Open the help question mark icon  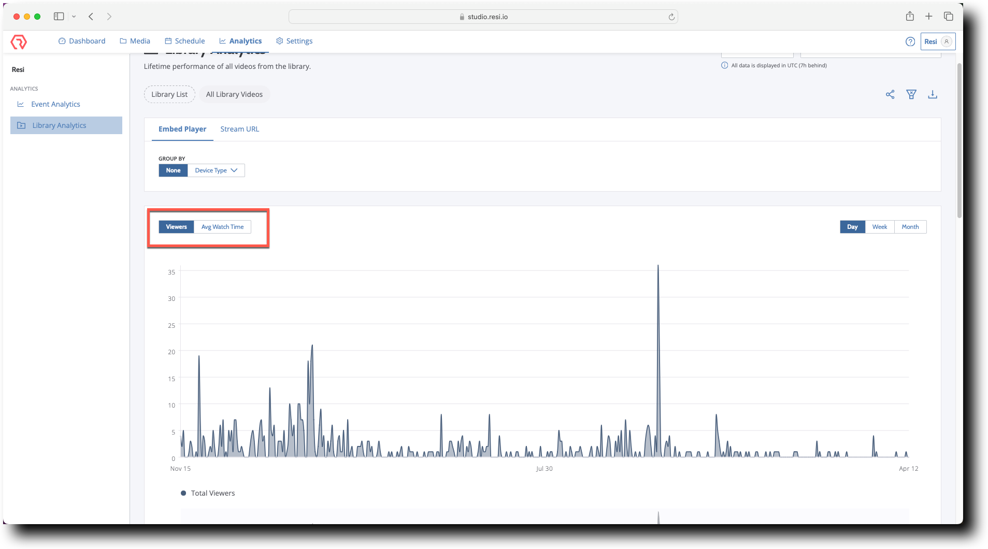click(910, 41)
